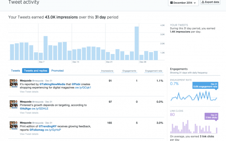Click the tall impressions bar after Dec 7
The width and height of the screenshot is (226, 141).
click(x=46, y=48)
